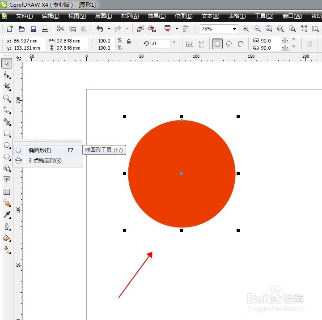Viewport: 322px width, 320px height.
Task: Click the Zoom in icon
Action: [246, 29]
